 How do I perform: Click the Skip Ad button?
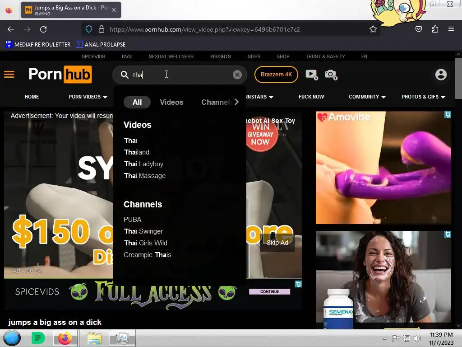point(277,243)
